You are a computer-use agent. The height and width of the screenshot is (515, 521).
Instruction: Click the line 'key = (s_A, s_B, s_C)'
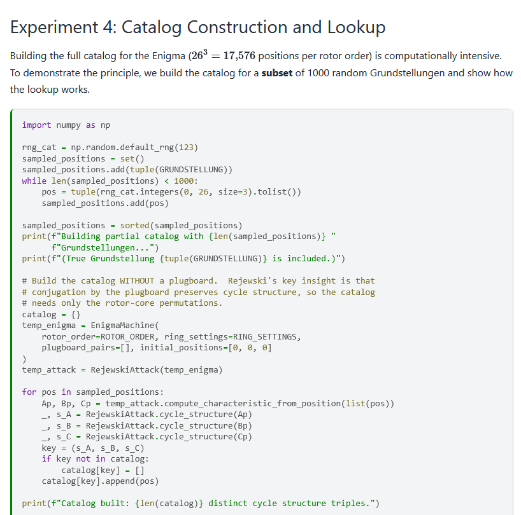[93, 448]
